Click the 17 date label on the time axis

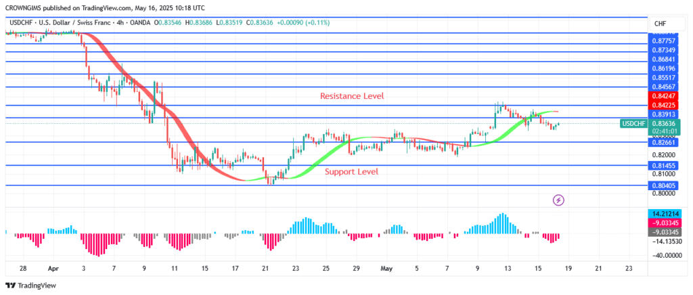pyautogui.click(x=235, y=268)
